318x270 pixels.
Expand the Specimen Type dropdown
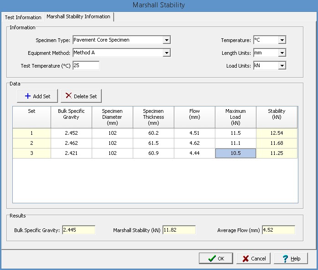point(167,40)
